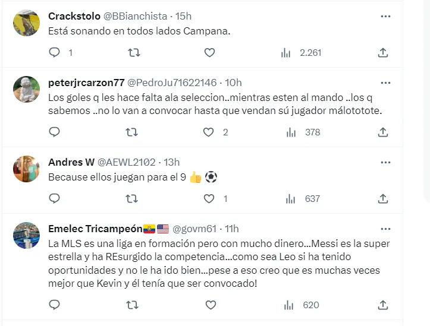Retweet Andres W's post
Image resolution: width=430 pixels, height=326 pixels.
(x=134, y=198)
